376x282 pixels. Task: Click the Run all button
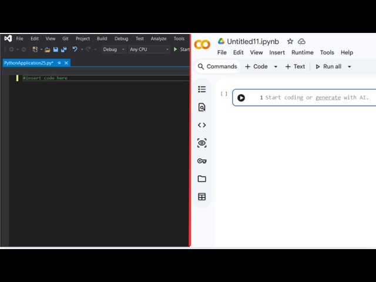[328, 66]
